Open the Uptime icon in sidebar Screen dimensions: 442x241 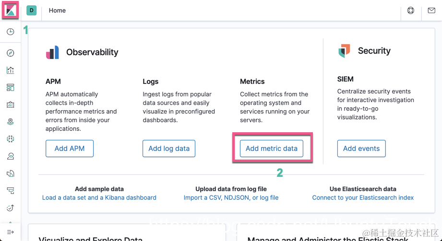point(10,208)
